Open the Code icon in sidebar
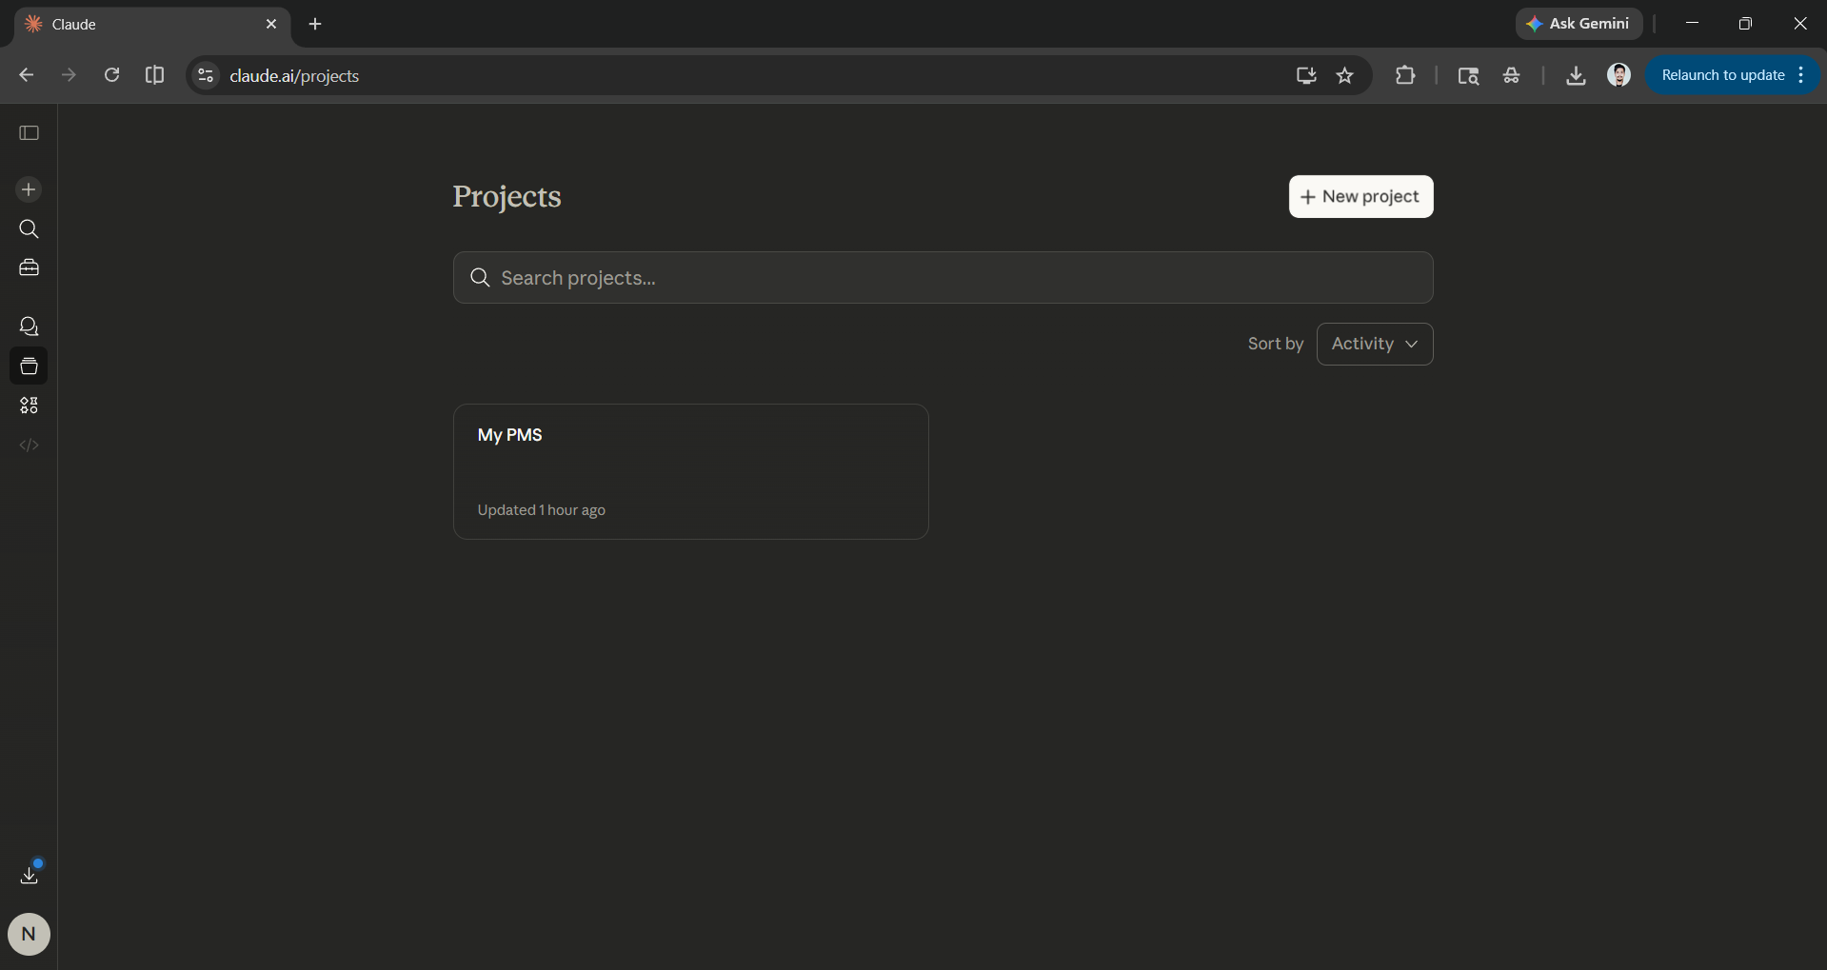The image size is (1827, 970). pos(29,445)
